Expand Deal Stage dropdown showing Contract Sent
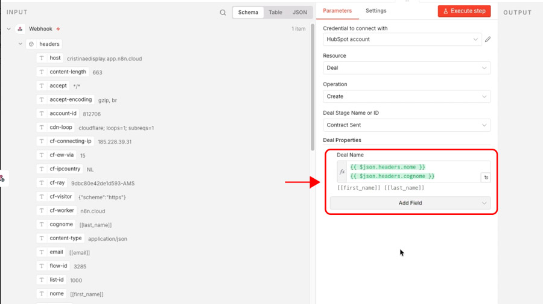This screenshot has width=543, height=304. point(407,125)
